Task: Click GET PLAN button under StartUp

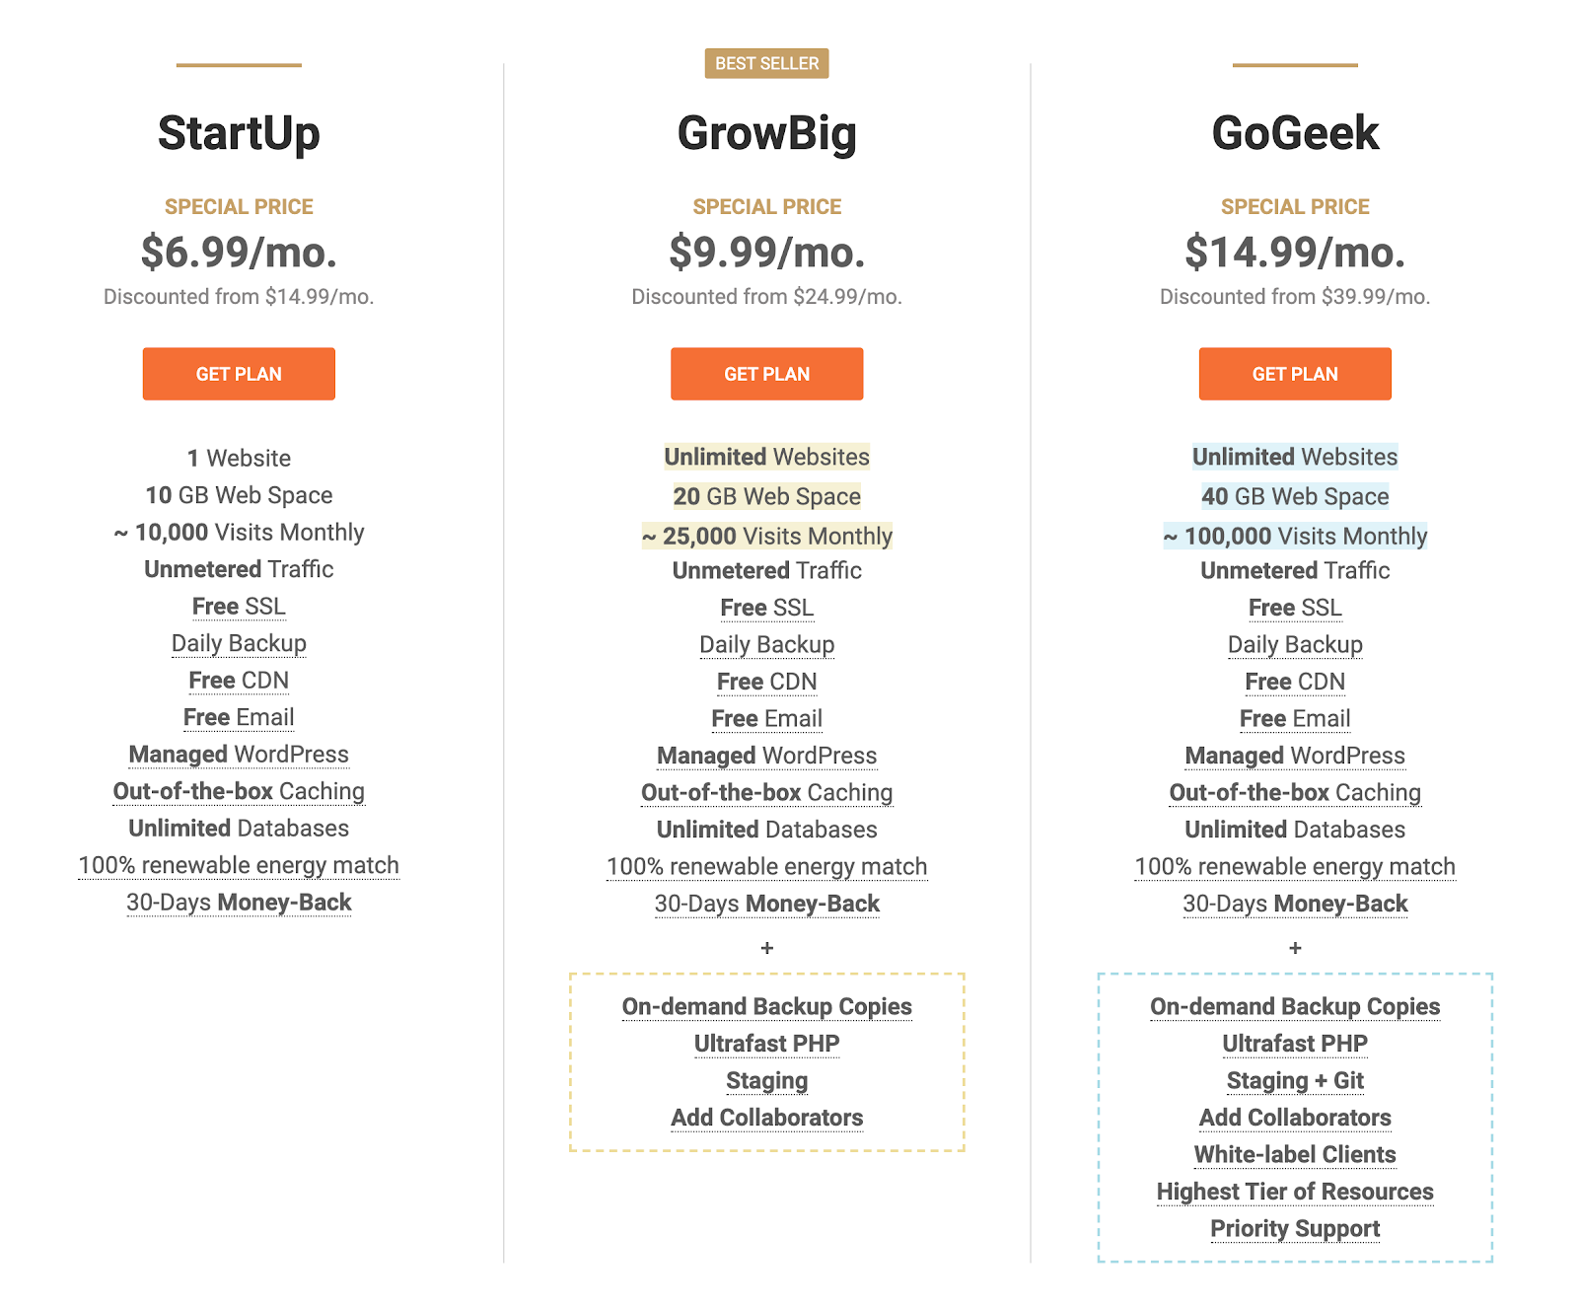Action: 239,374
